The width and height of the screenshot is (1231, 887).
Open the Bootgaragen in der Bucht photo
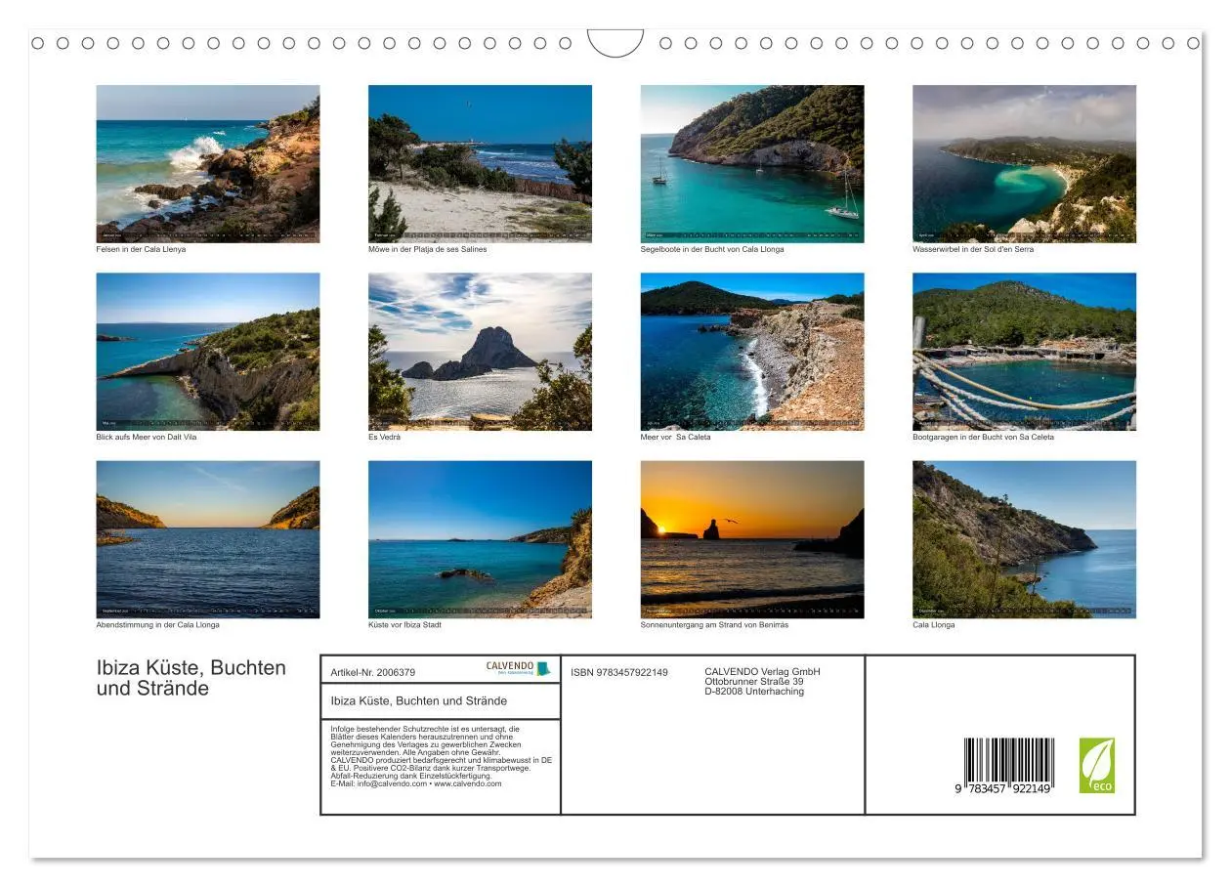coord(1024,352)
